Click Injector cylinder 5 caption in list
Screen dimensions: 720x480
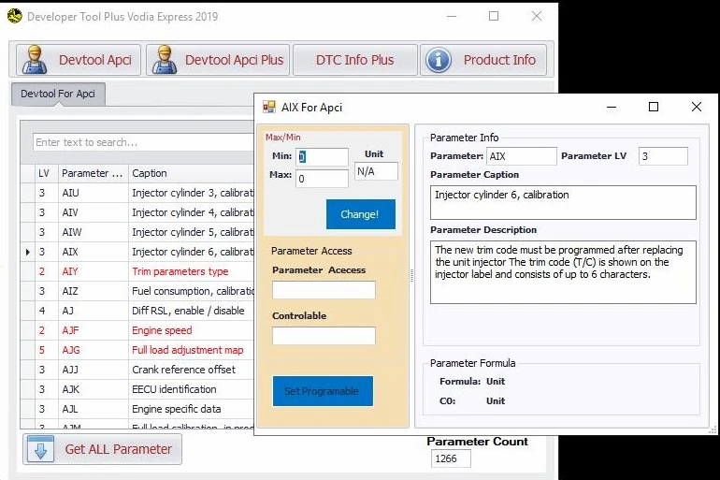pos(193,232)
